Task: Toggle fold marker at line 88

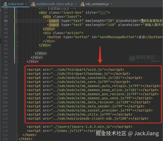Action: pyautogui.click(x=17, y=29)
